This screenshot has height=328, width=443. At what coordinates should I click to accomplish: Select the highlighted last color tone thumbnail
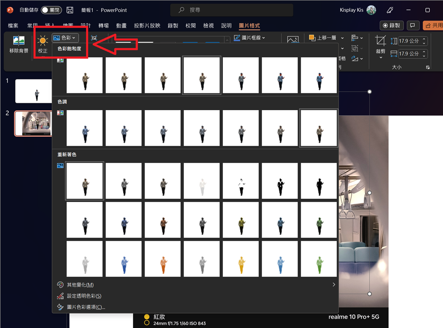(x=319, y=128)
